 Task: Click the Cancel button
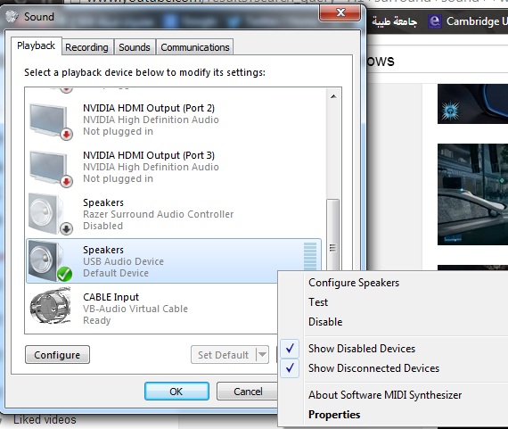[x=248, y=392]
